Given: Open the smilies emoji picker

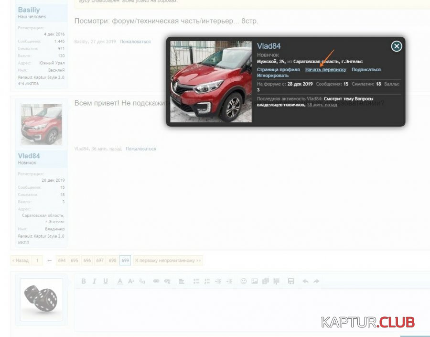Looking at the screenshot, I should coord(243,282).
